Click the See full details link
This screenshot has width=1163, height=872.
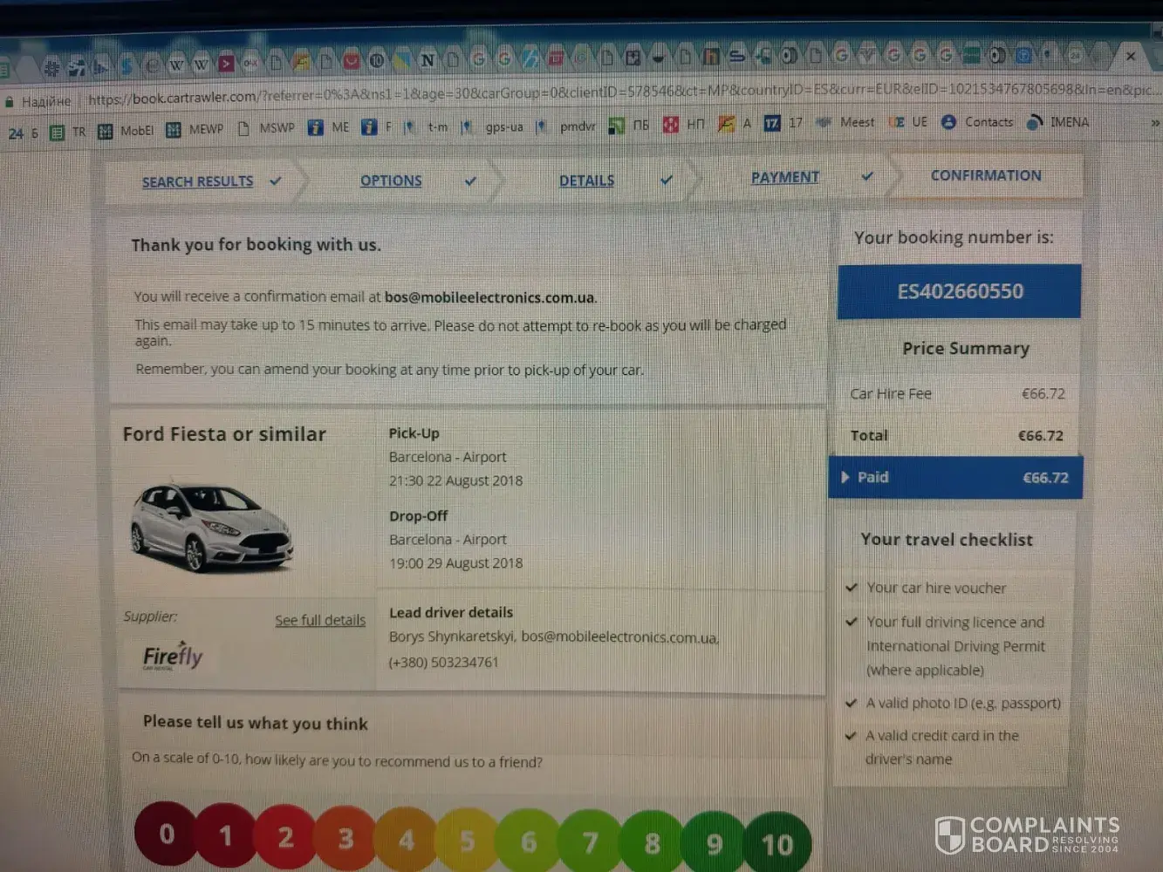320,620
